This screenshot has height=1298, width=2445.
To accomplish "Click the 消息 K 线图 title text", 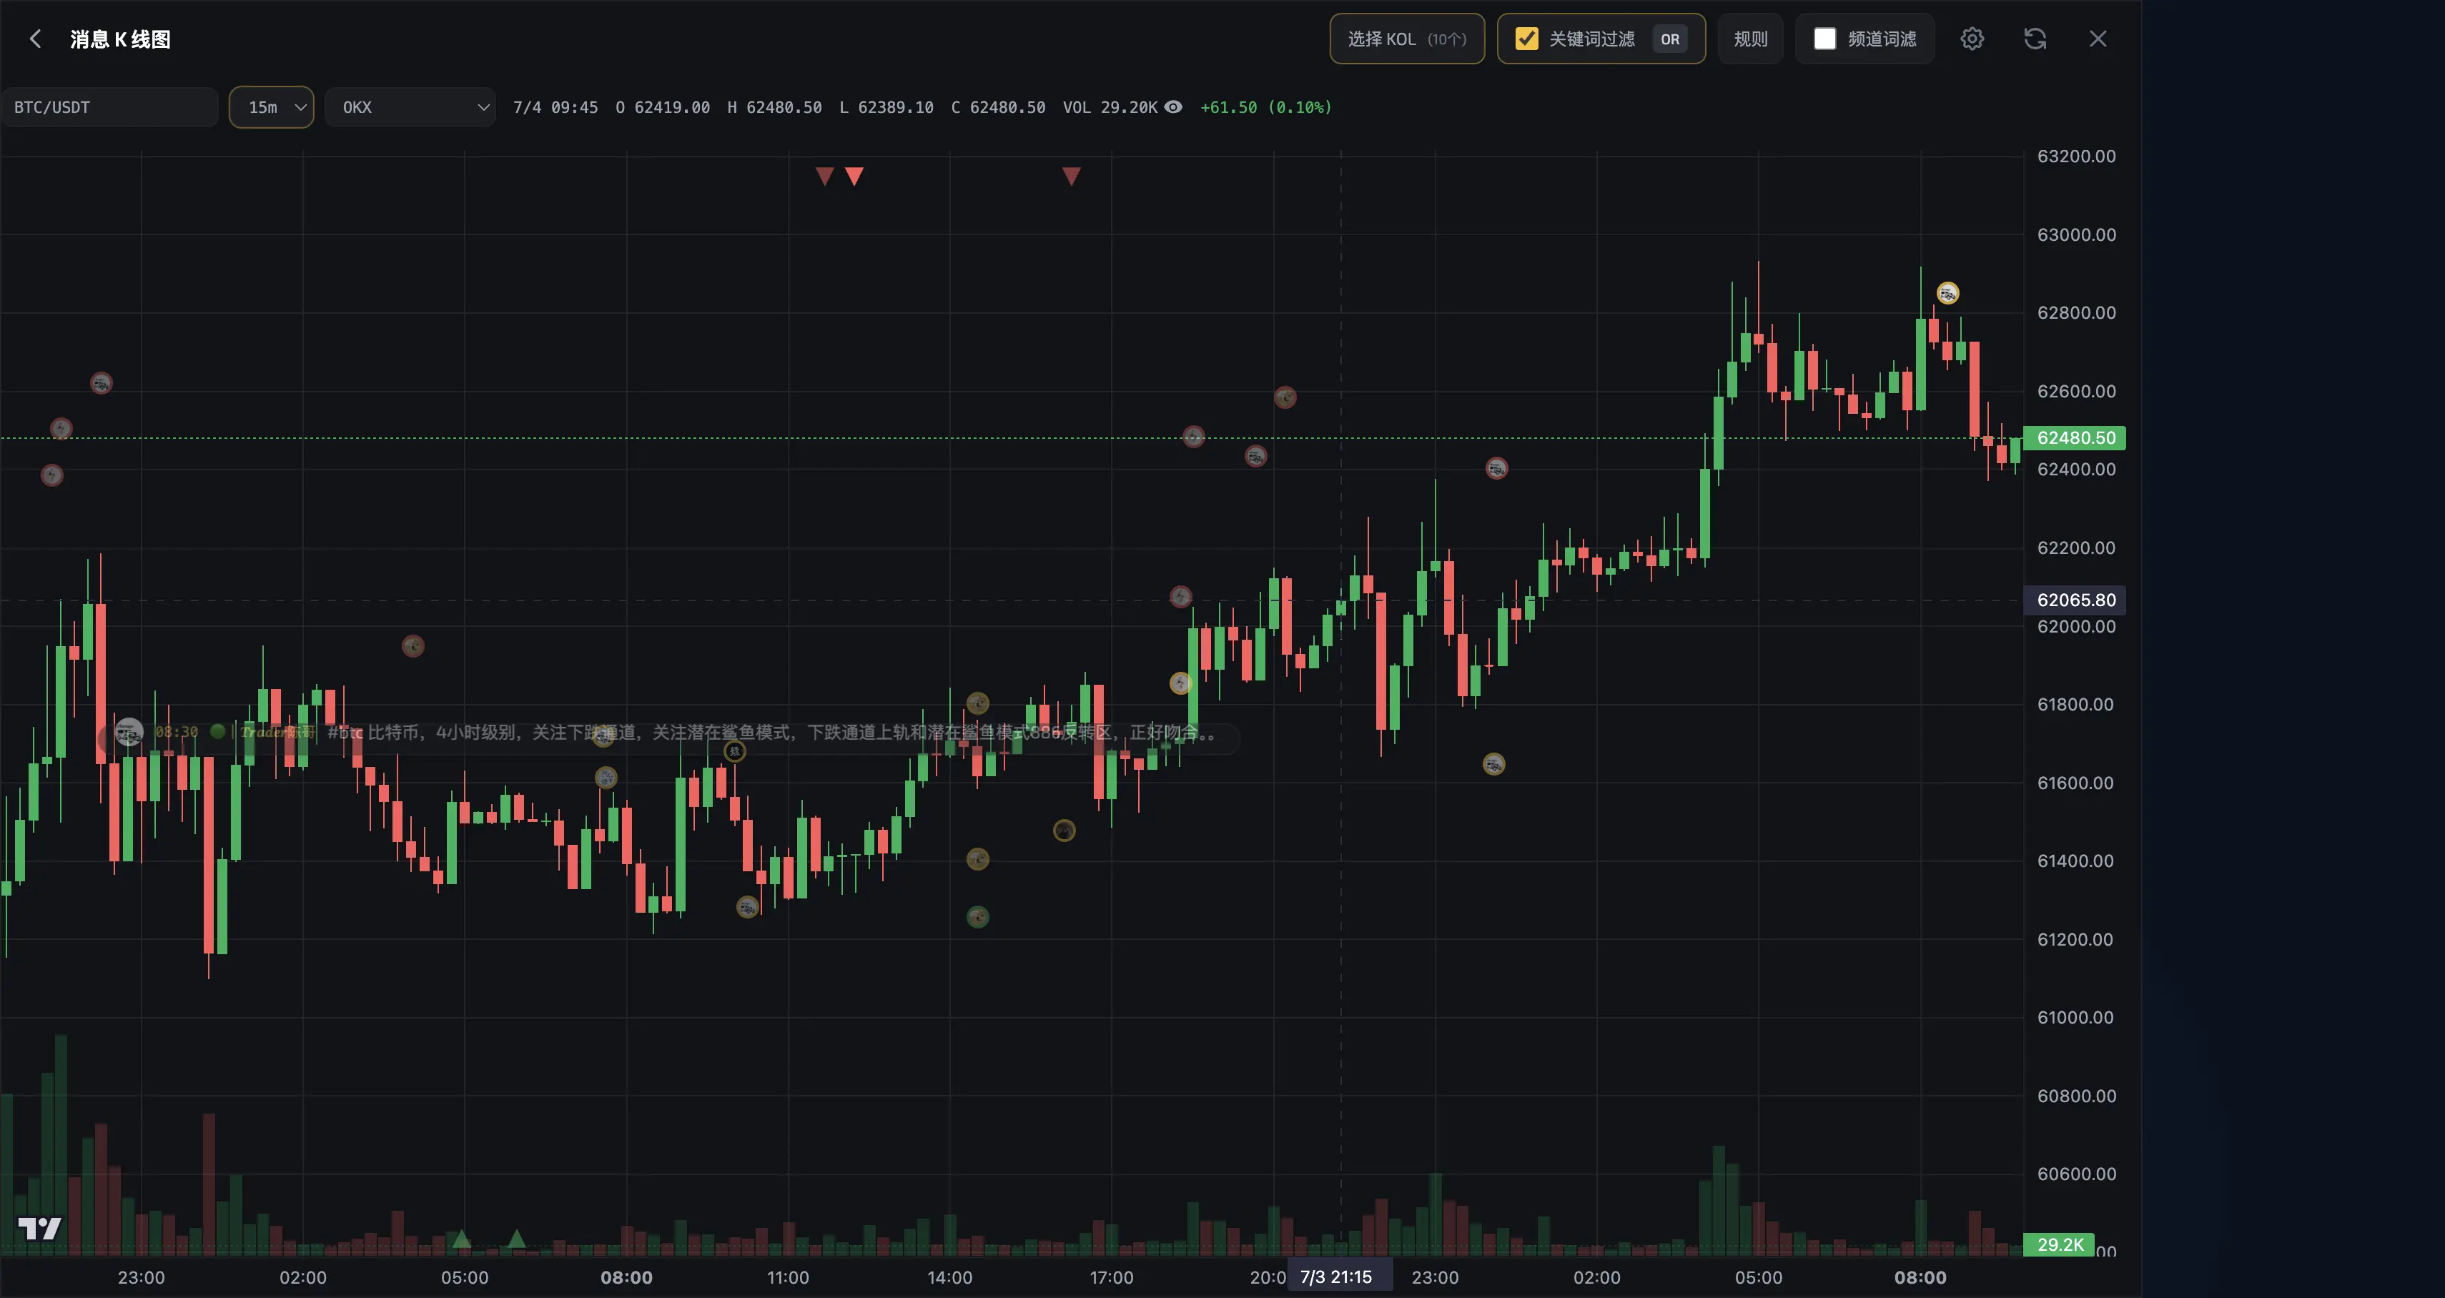I will pyautogui.click(x=121, y=39).
